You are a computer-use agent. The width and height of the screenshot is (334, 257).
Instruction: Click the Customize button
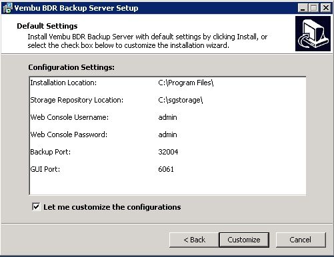[244, 240]
